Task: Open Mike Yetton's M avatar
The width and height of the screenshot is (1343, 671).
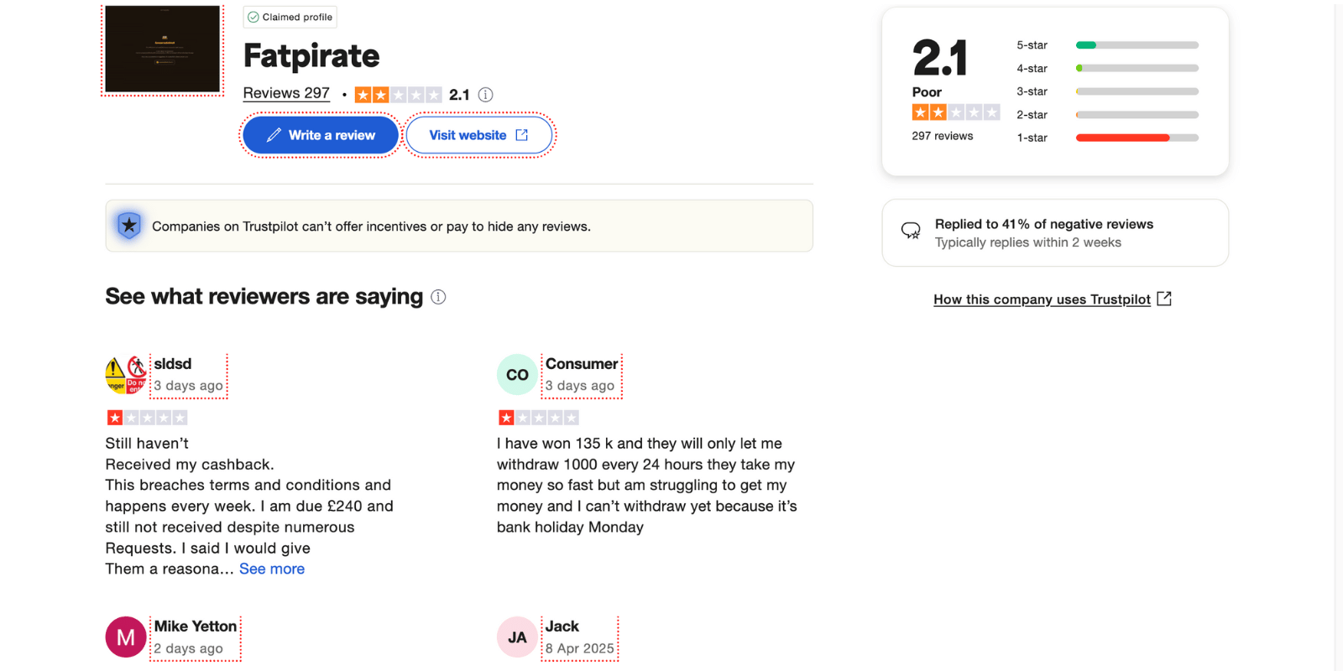Action: point(126,637)
